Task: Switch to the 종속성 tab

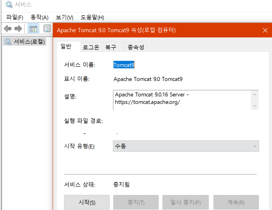Action: tap(136, 47)
